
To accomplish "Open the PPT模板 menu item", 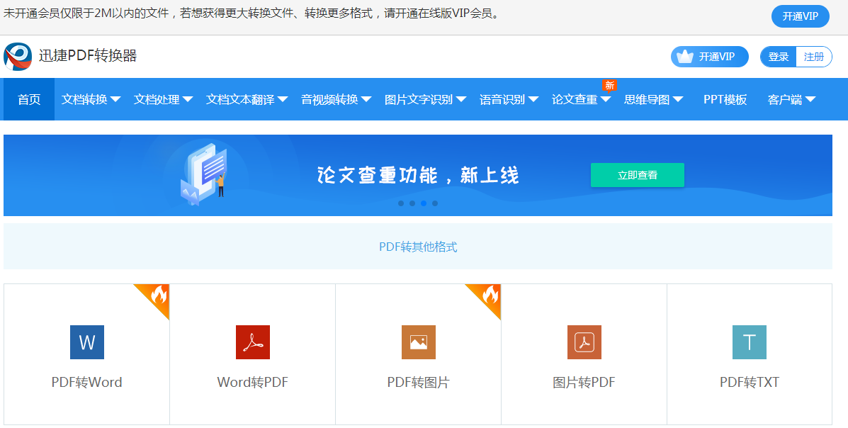I will [x=725, y=99].
